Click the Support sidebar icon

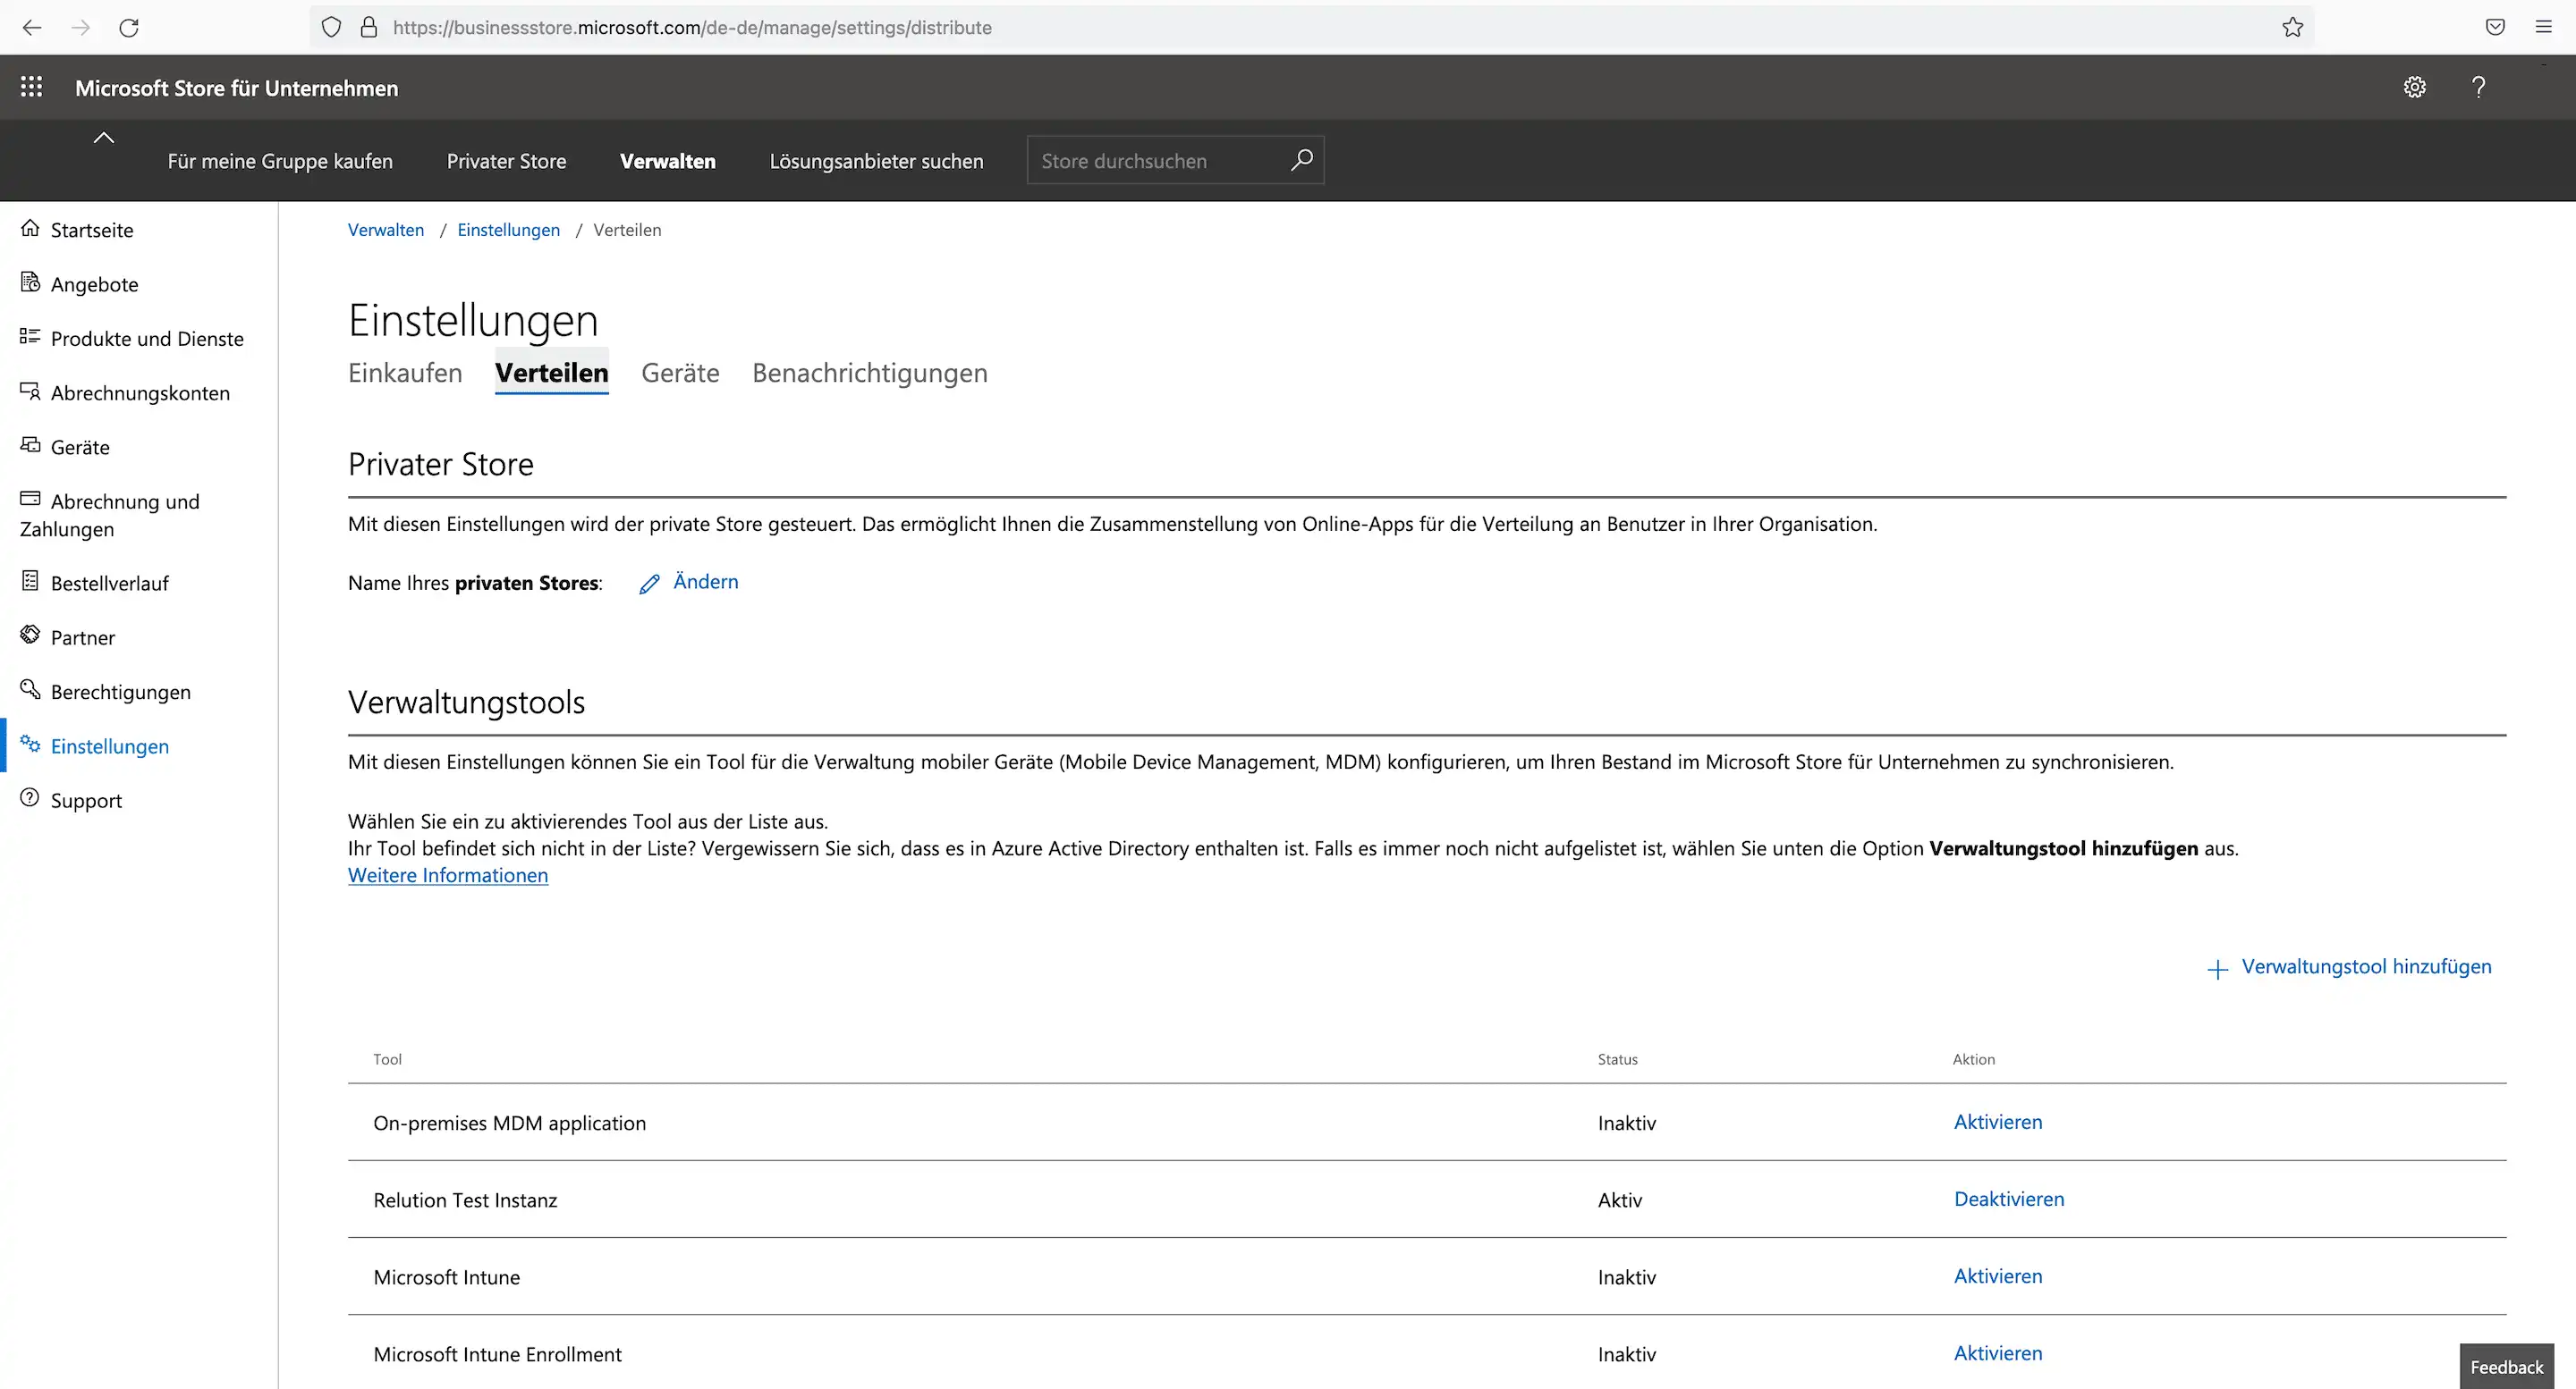pos(30,797)
